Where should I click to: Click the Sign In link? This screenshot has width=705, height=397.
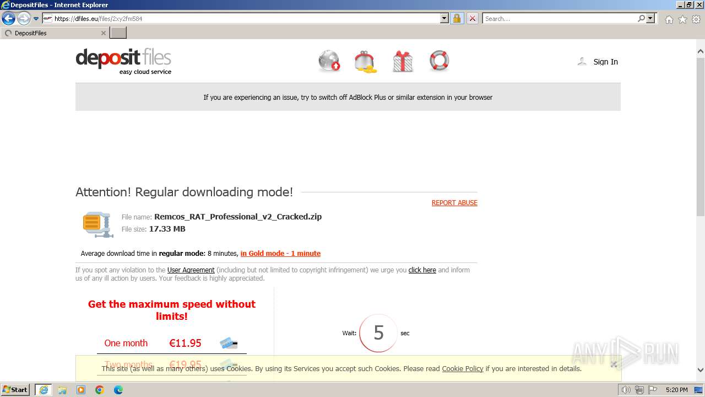point(605,62)
